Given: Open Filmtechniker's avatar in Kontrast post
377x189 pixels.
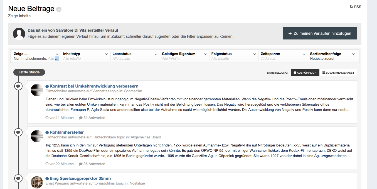Looking at the screenshot, I should 37,90.
